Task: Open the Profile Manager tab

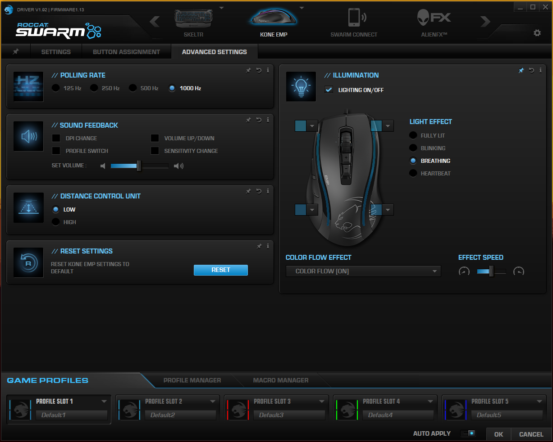Action: coord(192,380)
